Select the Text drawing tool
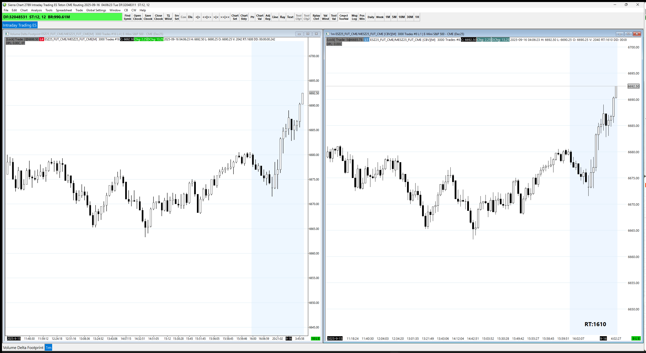This screenshot has height=353, width=646. click(x=290, y=17)
